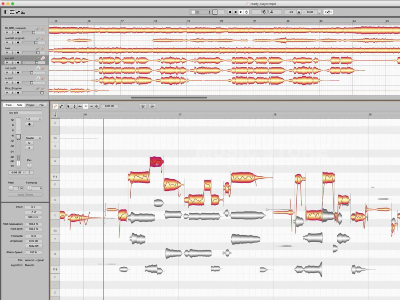Start playback with the play button
The image size is (400, 300).
coord(241,12)
